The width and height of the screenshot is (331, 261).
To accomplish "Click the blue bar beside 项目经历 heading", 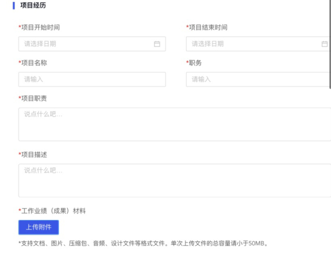I will point(13,6).
